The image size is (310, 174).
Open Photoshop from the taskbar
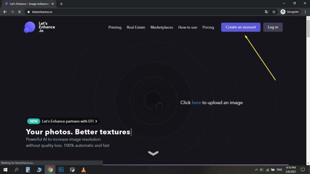point(61,170)
